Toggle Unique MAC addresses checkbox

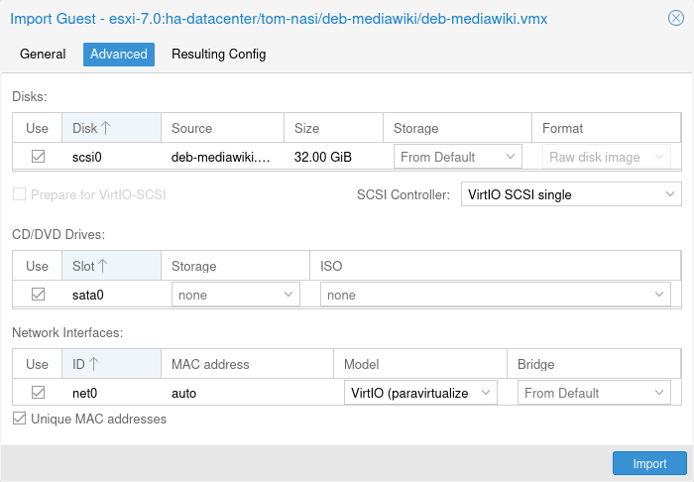coord(19,419)
